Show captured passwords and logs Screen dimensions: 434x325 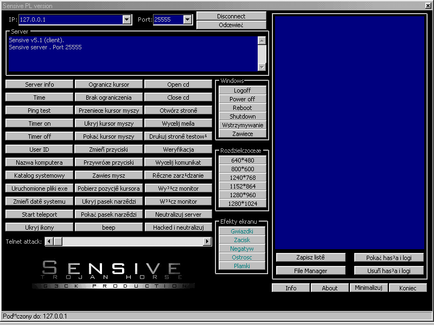point(388,257)
